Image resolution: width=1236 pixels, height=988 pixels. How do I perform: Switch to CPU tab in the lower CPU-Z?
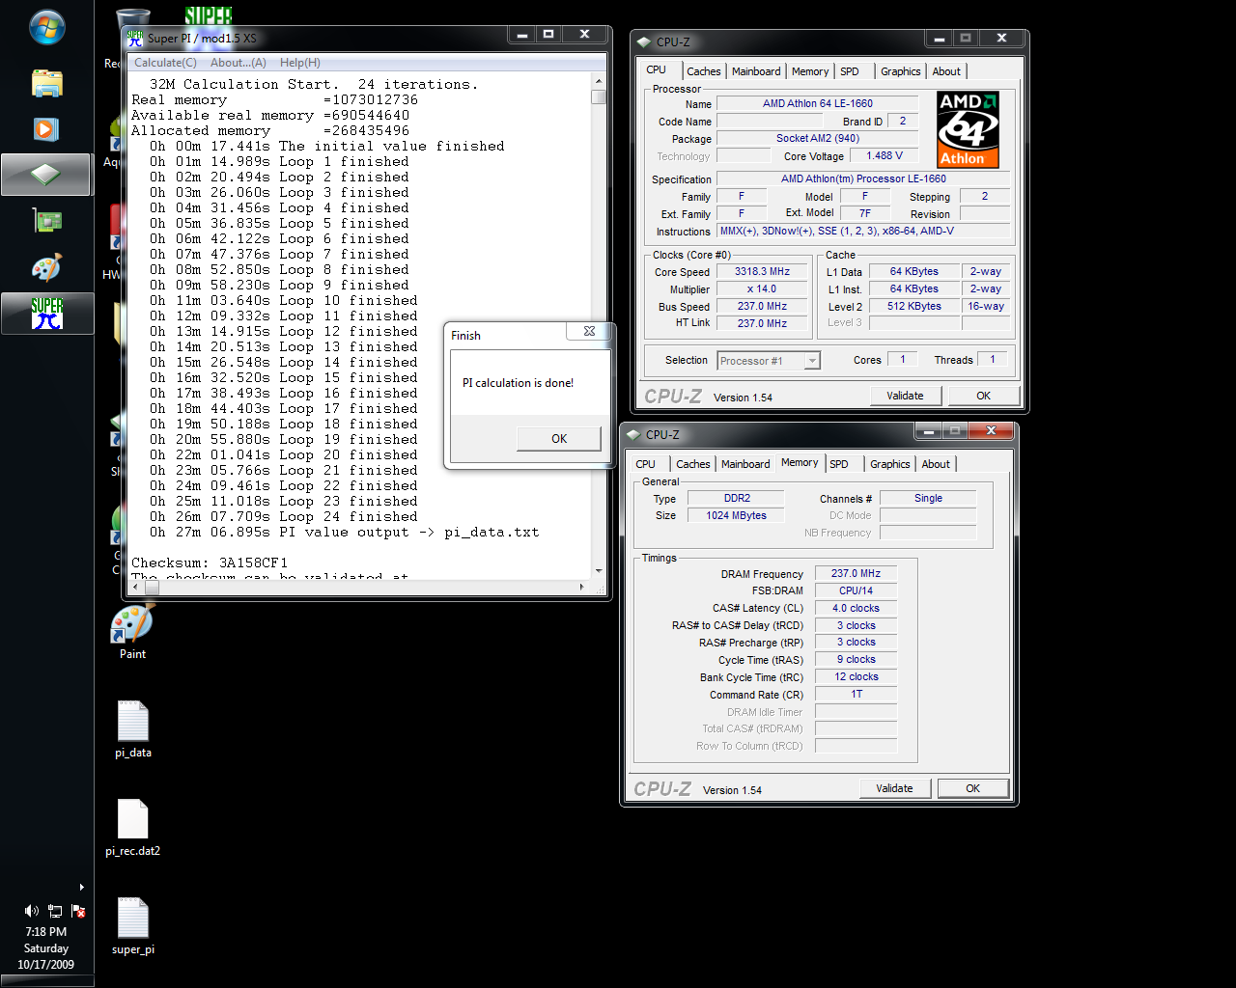(x=646, y=464)
